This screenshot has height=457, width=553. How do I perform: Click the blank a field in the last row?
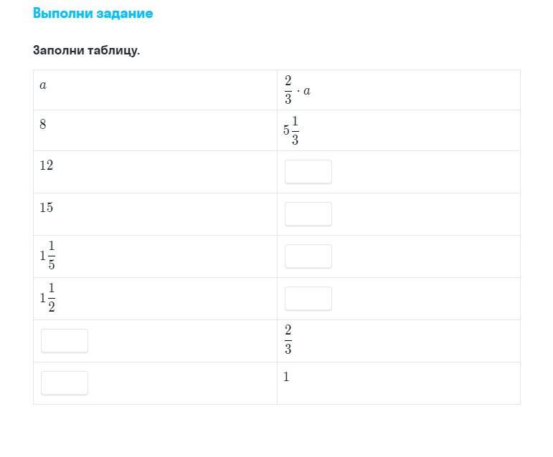tap(65, 383)
